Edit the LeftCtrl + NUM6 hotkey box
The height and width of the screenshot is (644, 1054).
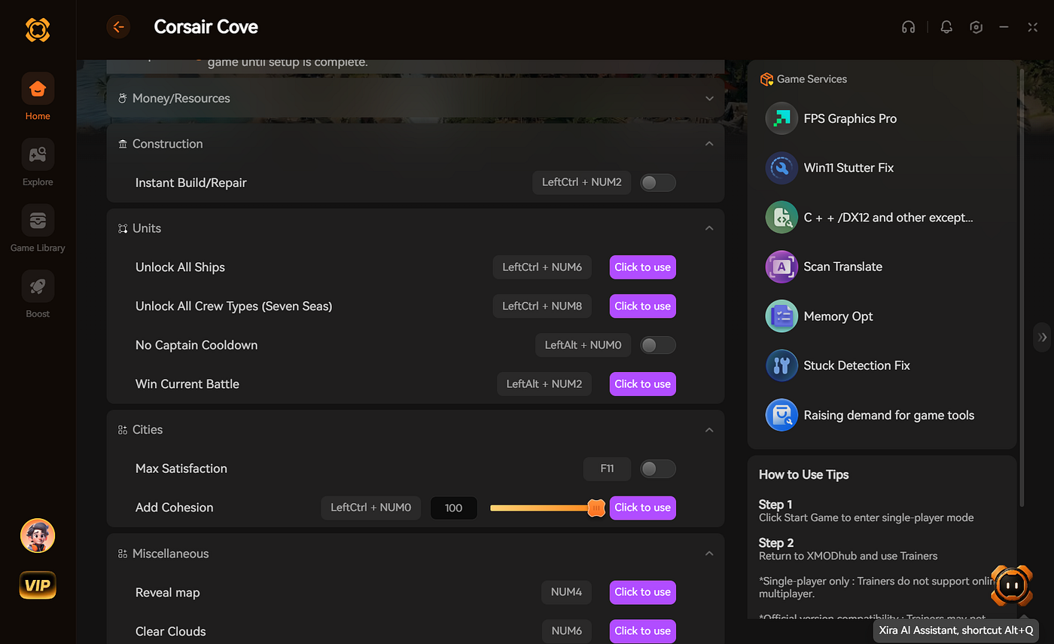542,267
